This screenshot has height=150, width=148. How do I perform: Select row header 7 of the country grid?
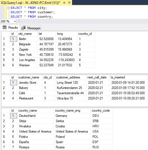point(6,147)
